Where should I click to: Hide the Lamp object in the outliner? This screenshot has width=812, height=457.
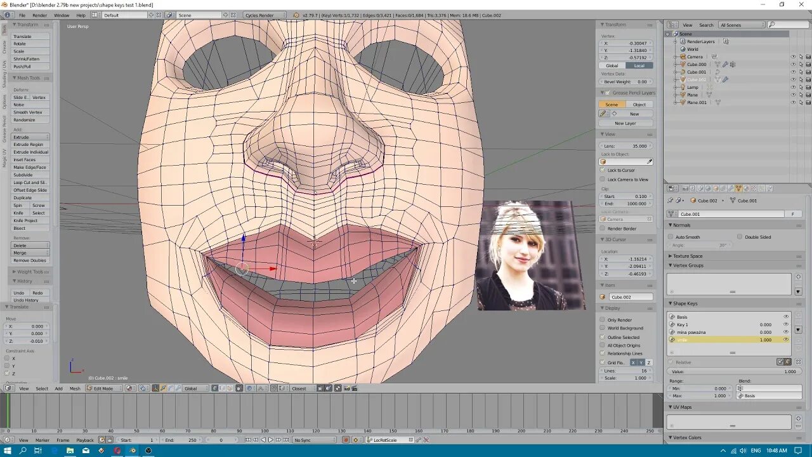(794, 87)
